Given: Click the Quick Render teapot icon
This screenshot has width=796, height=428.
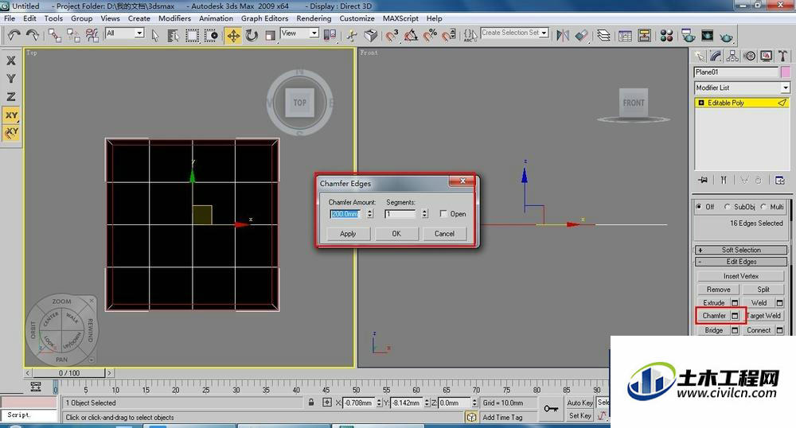Looking at the screenshot, I should click(727, 37).
